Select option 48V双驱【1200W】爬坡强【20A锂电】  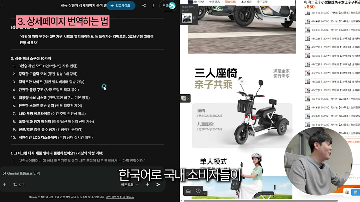[332, 56]
